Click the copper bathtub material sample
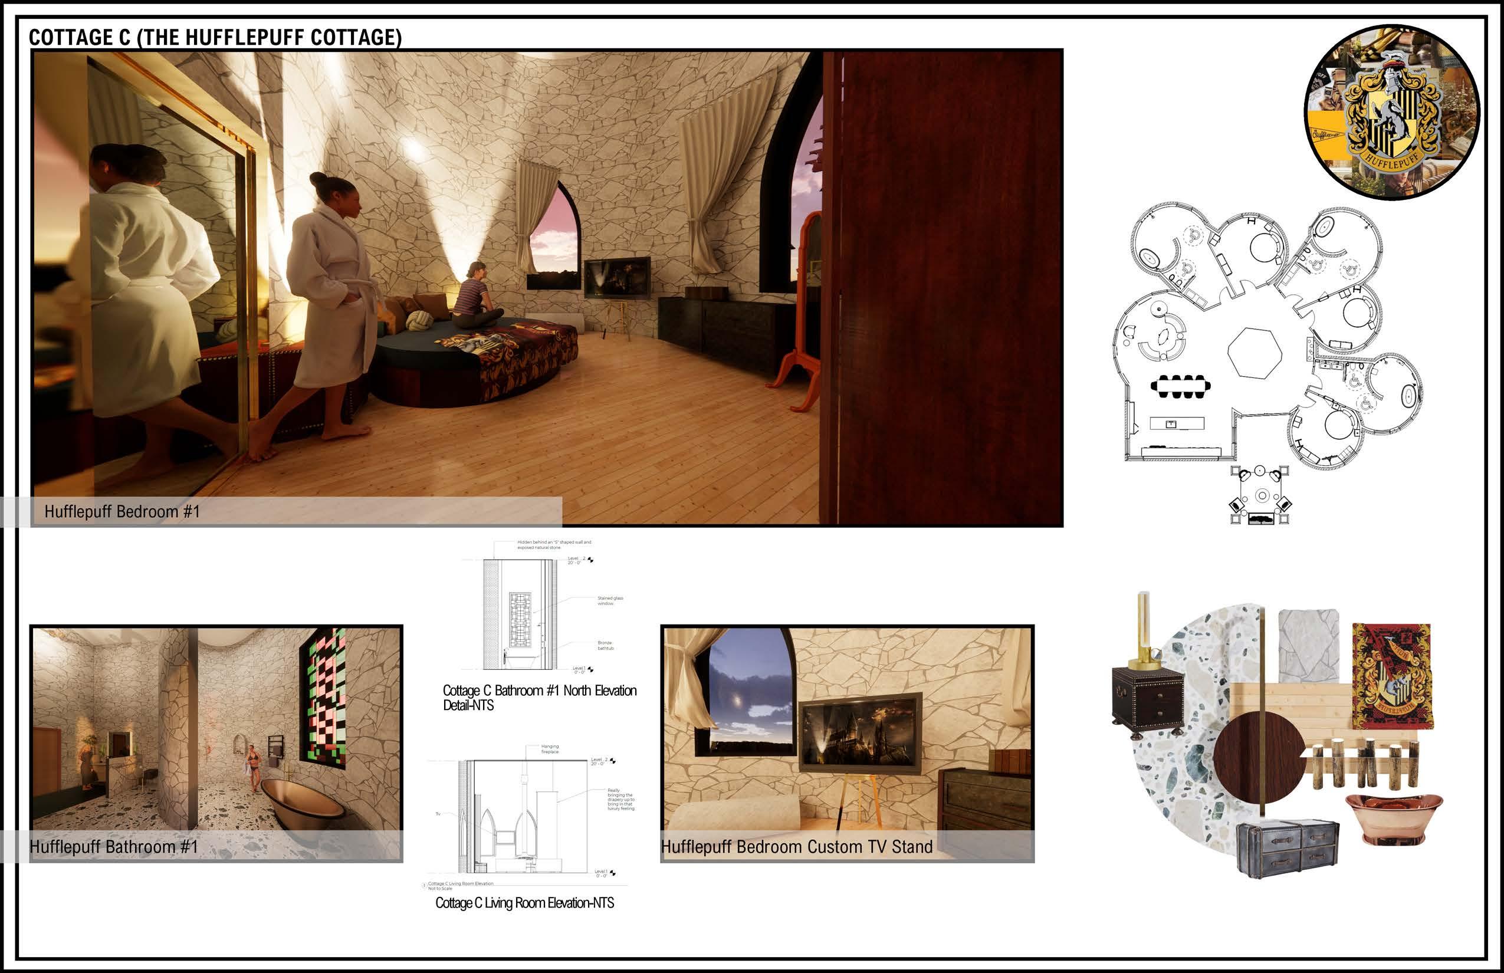 pos(1394,817)
